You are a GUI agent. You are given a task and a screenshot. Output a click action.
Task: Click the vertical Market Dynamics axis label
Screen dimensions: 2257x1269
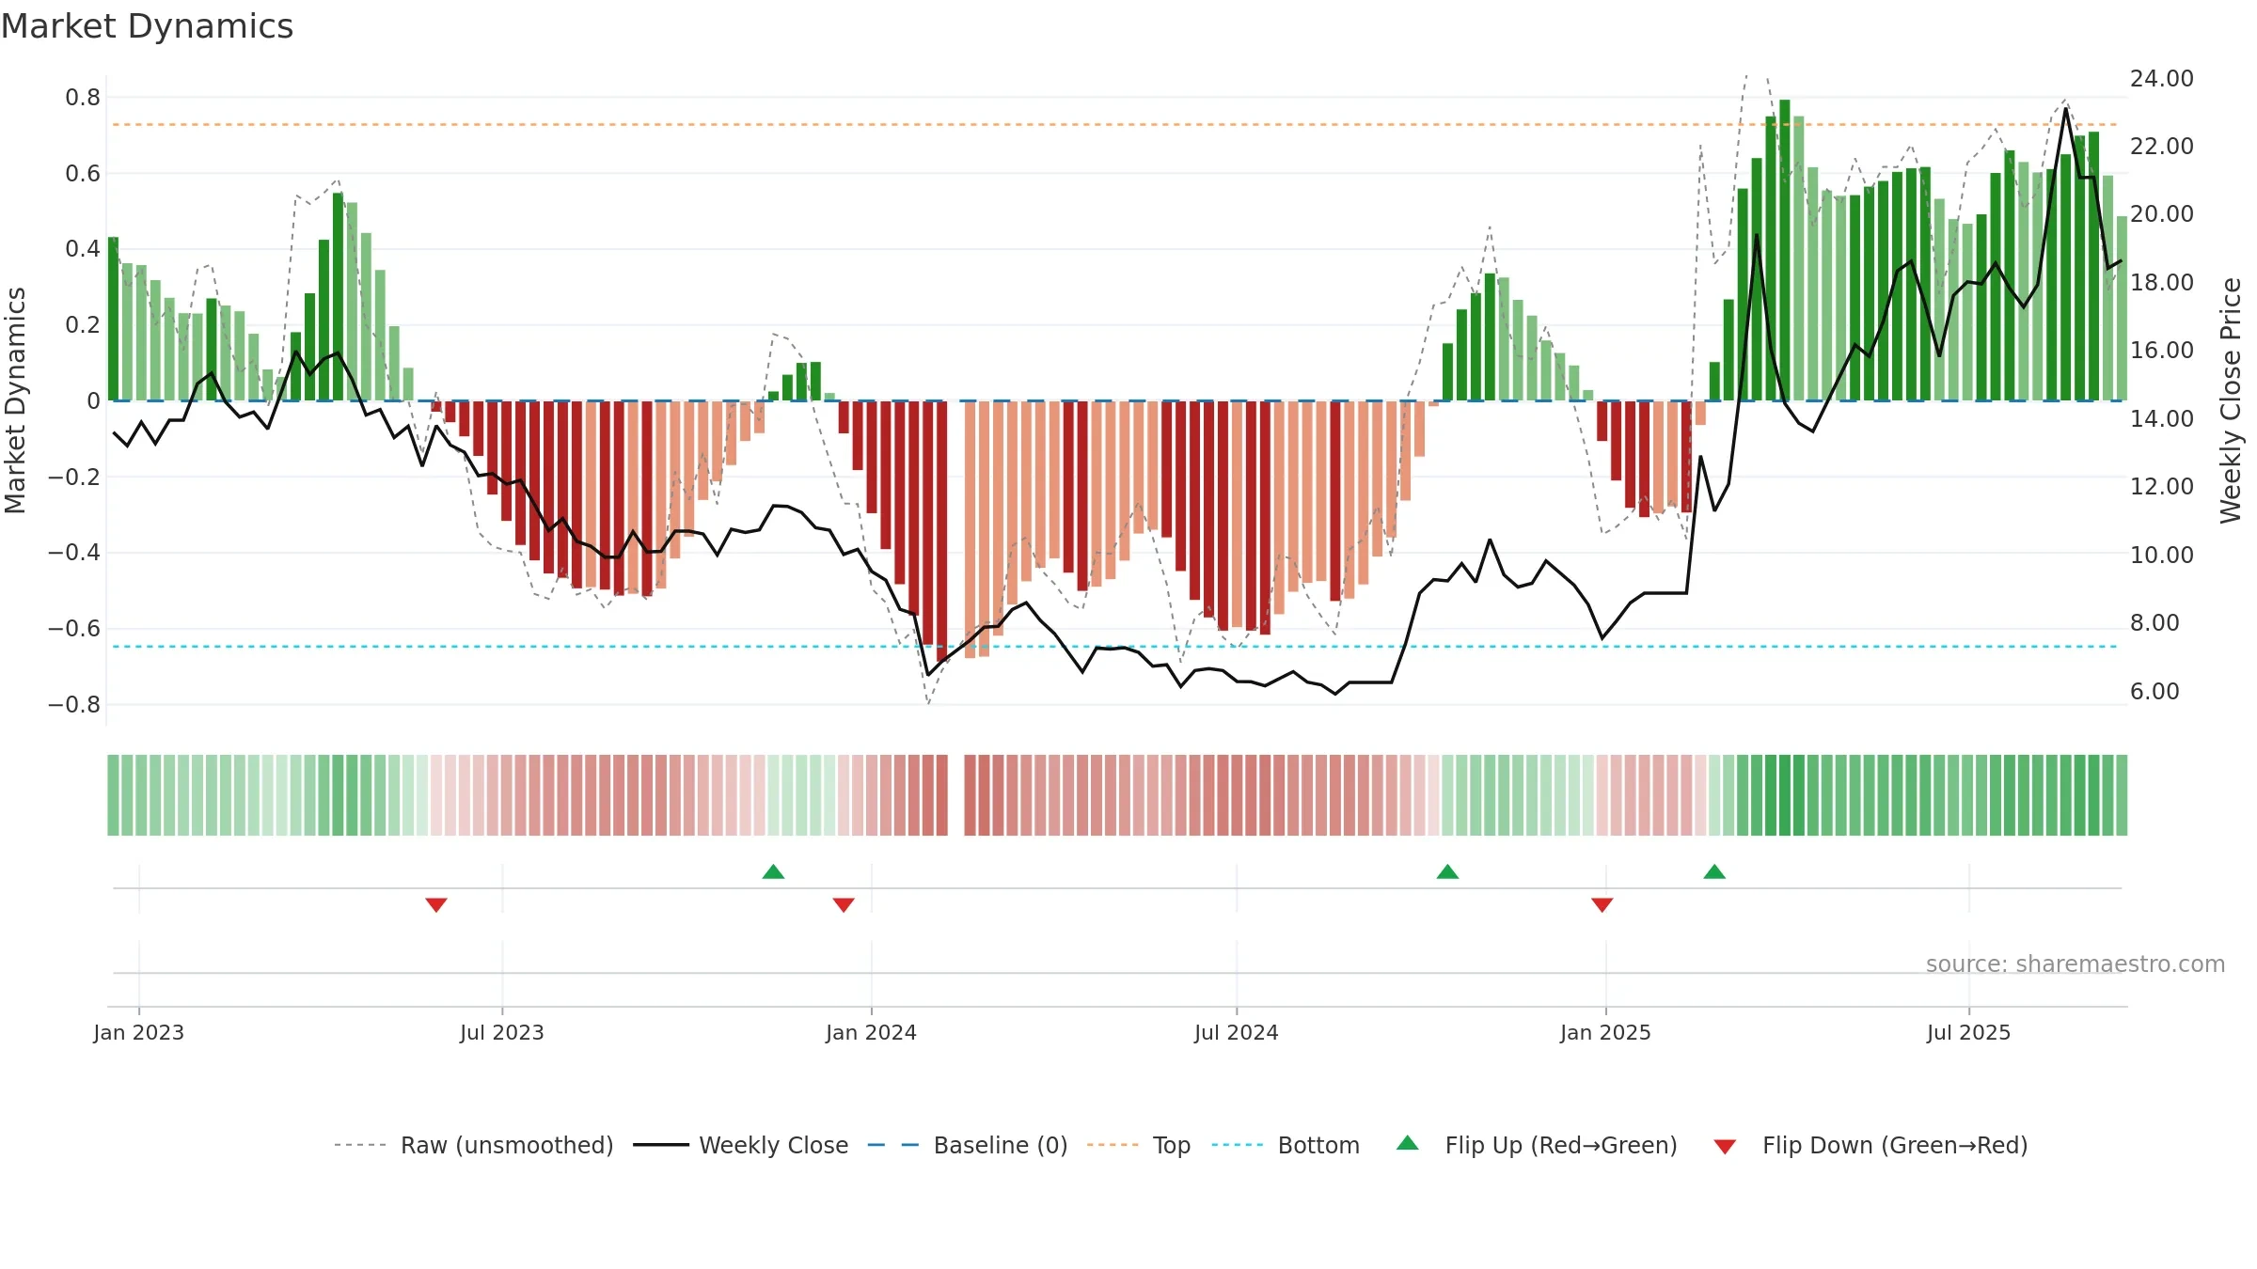(15, 400)
